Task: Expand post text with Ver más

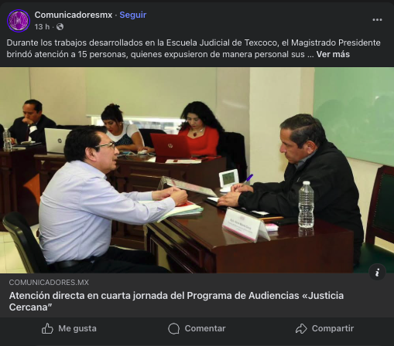Action: click(333, 54)
